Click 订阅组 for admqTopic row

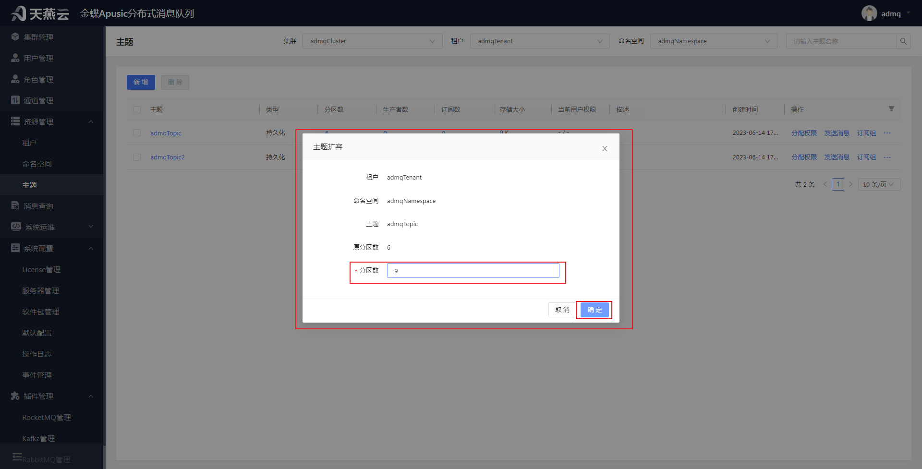coord(866,133)
